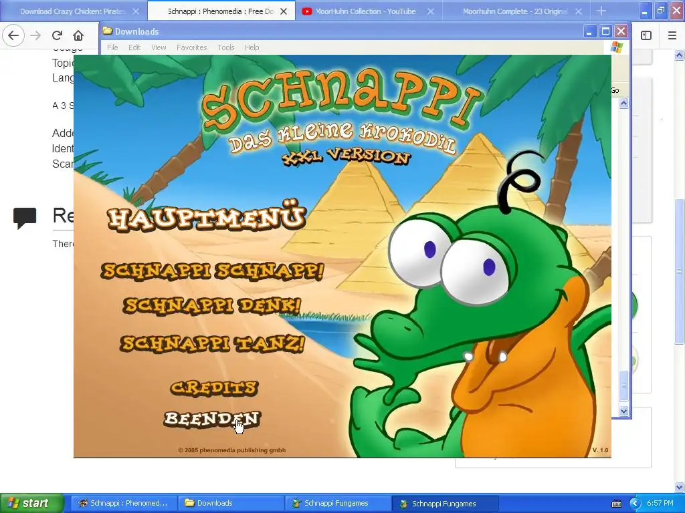This screenshot has height=513, width=685.
Task: Open View menu in Downloads window
Action: pyautogui.click(x=159, y=47)
